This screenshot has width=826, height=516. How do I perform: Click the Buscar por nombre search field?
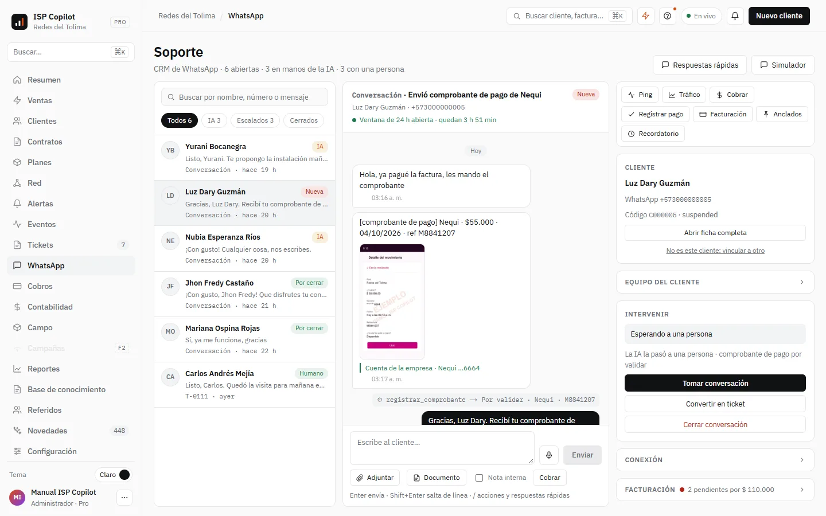[245, 97]
